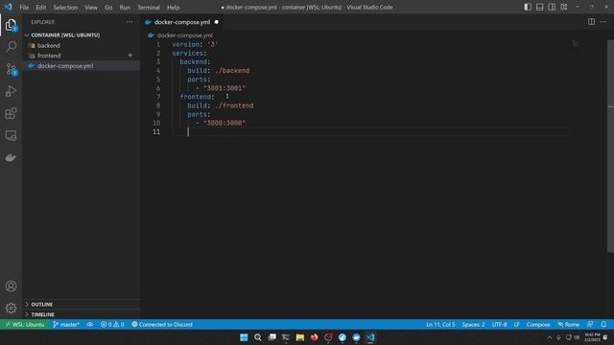The height and width of the screenshot is (345, 614).
Task: Open the Source Control view
Action: point(11,69)
